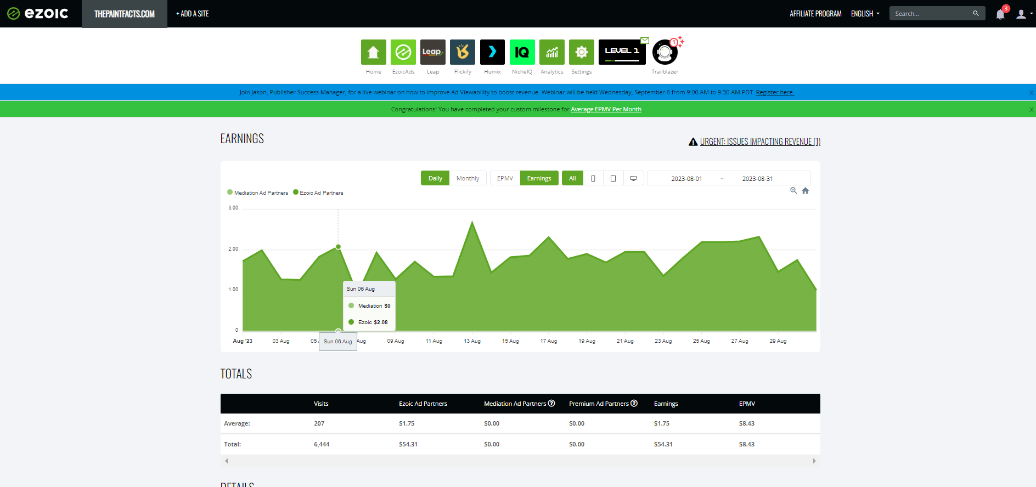This screenshot has width=1036, height=487.
Task: Switch chart to Daily view
Action: (435, 178)
